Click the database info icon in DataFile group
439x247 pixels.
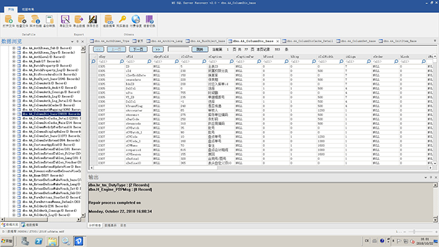36,20
